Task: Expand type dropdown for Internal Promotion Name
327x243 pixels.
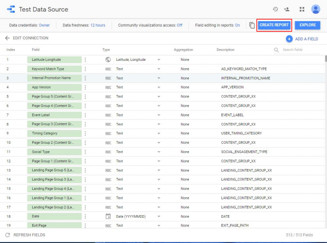Action: 159,78
